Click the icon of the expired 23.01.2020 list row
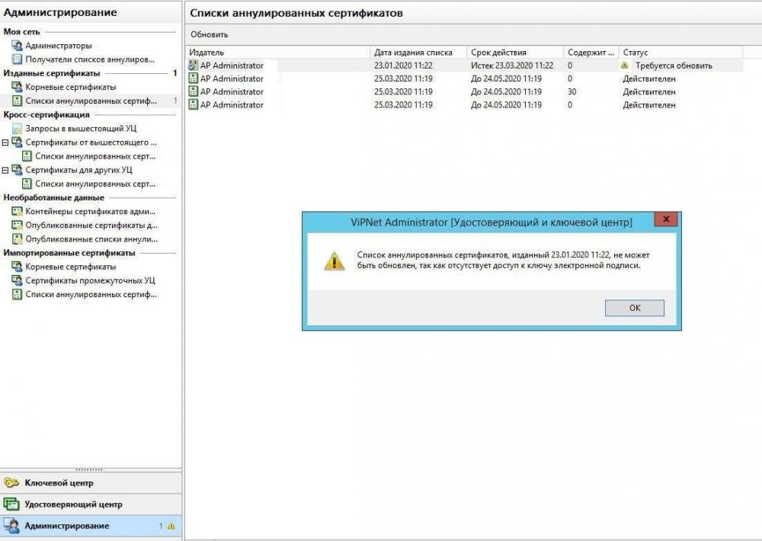762x541 pixels. [x=193, y=65]
